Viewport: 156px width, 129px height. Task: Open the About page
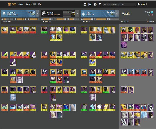[x=21, y=4]
